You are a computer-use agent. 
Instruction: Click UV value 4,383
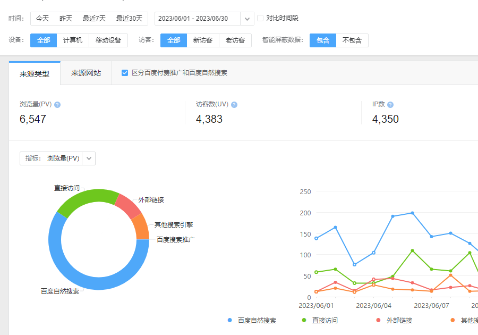(209, 119)
